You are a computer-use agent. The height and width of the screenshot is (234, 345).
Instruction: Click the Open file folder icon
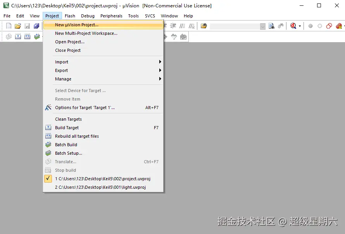click(18, 26)
